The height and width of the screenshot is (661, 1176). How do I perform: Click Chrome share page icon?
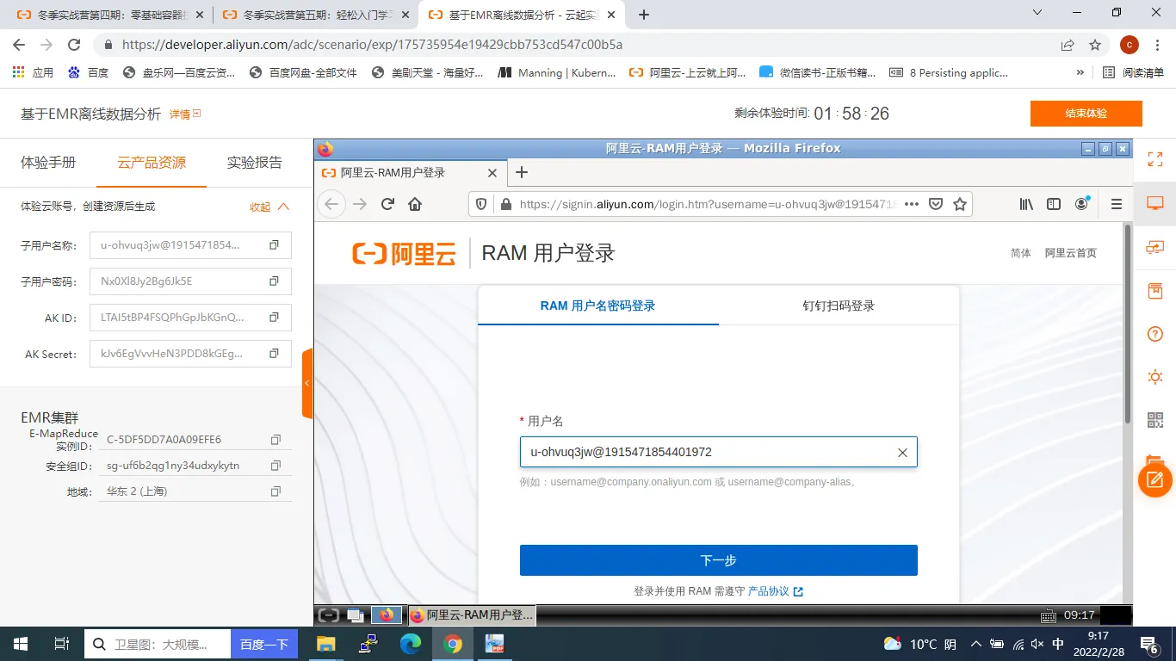(1068, 45)
